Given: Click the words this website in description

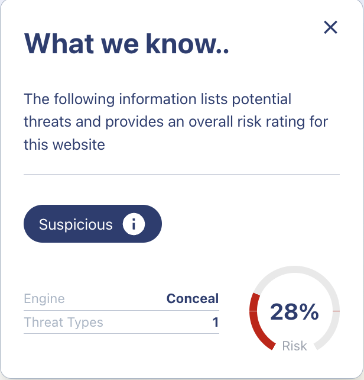Looking at the screenshot, I should [x=64, y=144].
